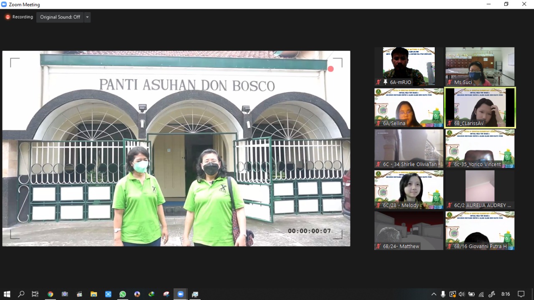
Task: Open the Windows Start menu
Action: (7, 294)
